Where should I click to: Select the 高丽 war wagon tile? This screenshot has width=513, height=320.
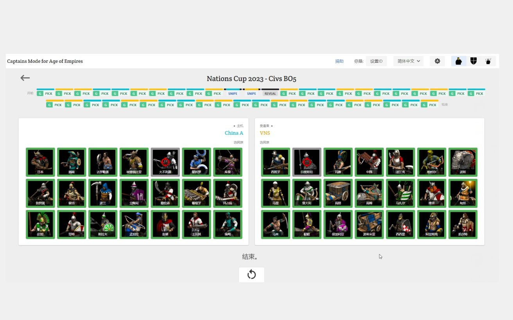click(x=338, y=193)
